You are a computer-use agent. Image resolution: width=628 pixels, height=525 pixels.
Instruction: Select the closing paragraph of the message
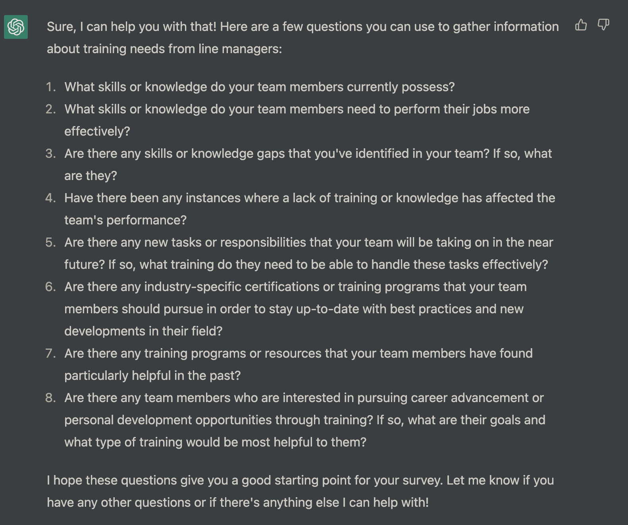tap(300, 481)
